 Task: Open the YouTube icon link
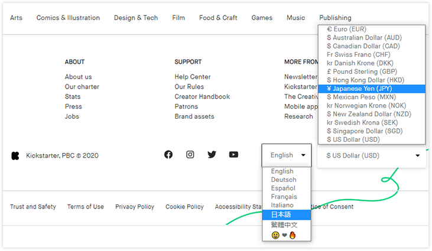(233, 155)
